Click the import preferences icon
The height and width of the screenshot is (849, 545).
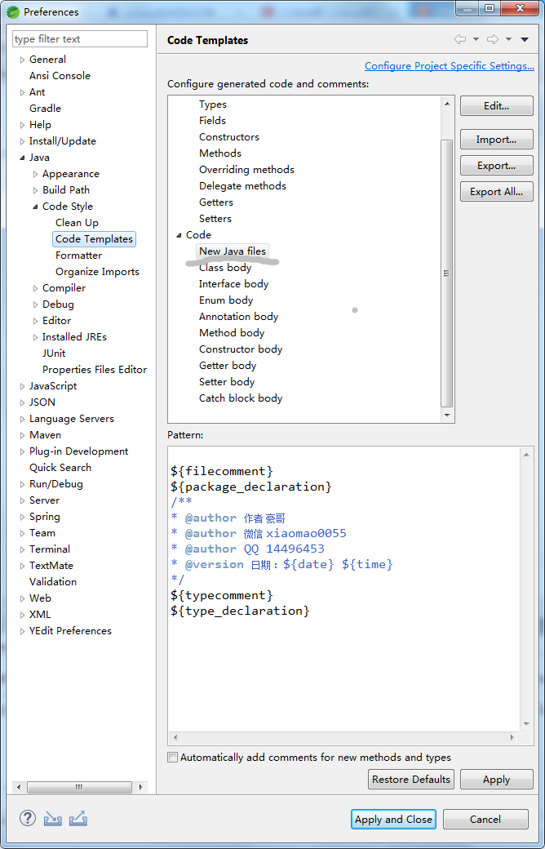click(53, 818)
